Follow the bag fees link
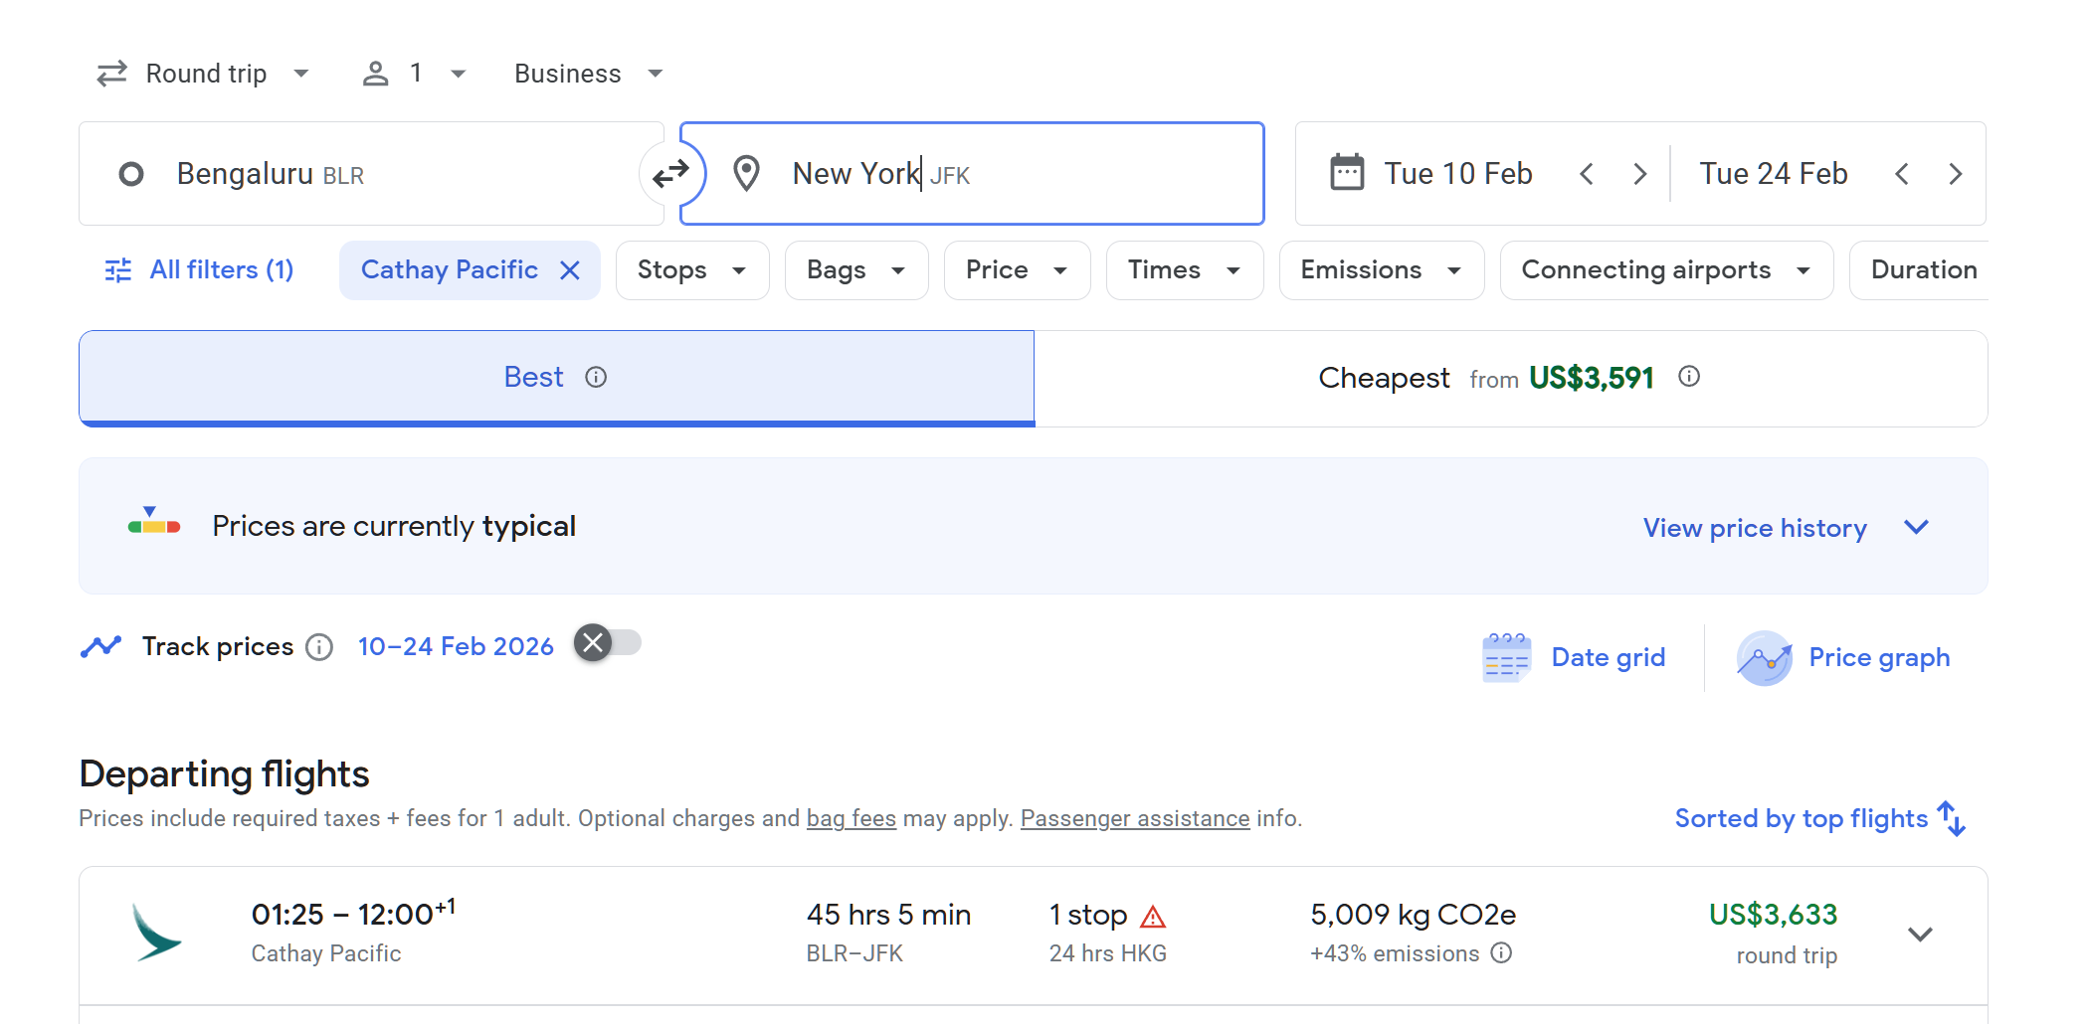2087x1024 pixels. tap(851, 818)
